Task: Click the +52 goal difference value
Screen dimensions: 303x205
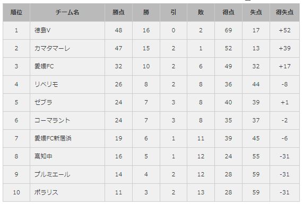Action: [284, 30]
